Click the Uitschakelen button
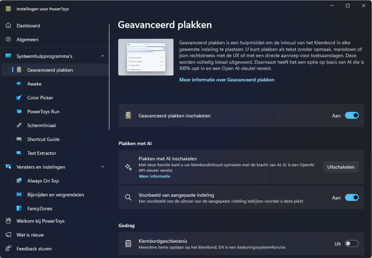 coord(341,167)
